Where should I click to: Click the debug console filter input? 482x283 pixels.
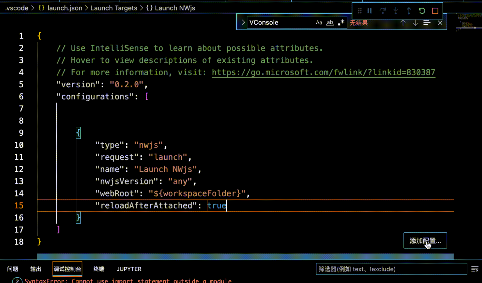[x=391, y=269]
